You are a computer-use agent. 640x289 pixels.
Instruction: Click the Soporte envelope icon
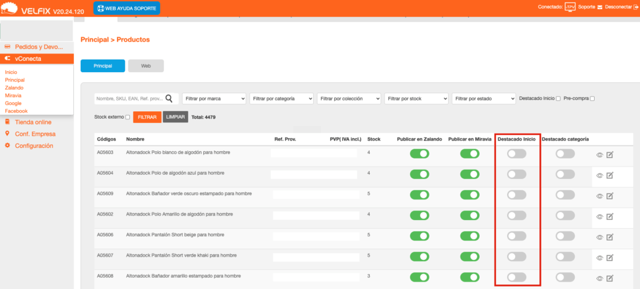click(600, 7)
